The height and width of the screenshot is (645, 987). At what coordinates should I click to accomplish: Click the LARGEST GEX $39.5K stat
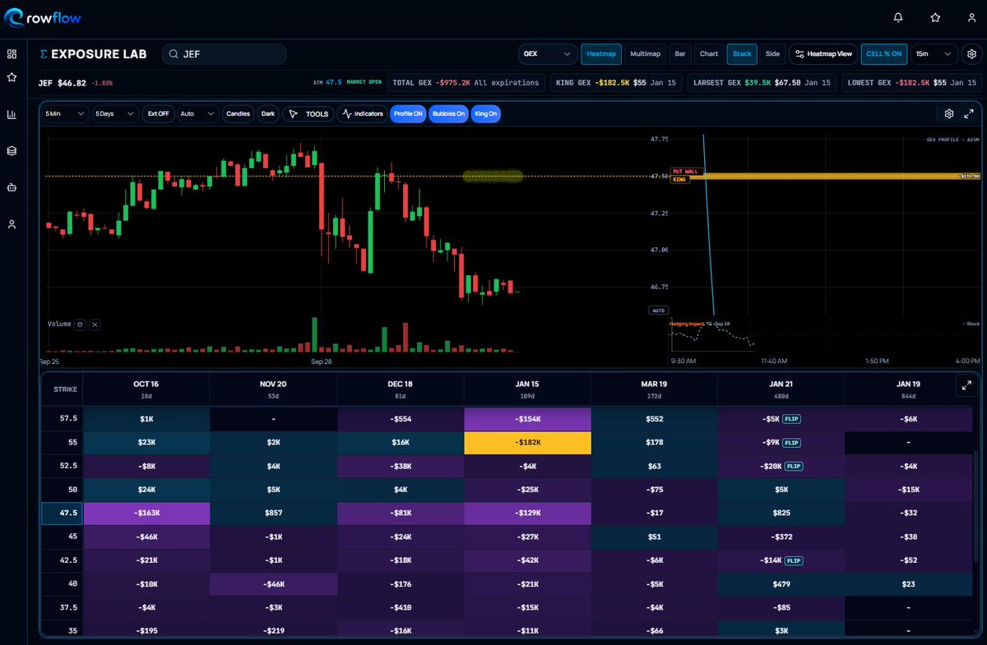pos(762,83)
